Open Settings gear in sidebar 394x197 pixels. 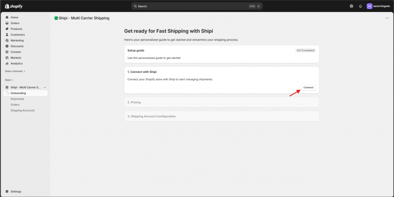point(7,192)
